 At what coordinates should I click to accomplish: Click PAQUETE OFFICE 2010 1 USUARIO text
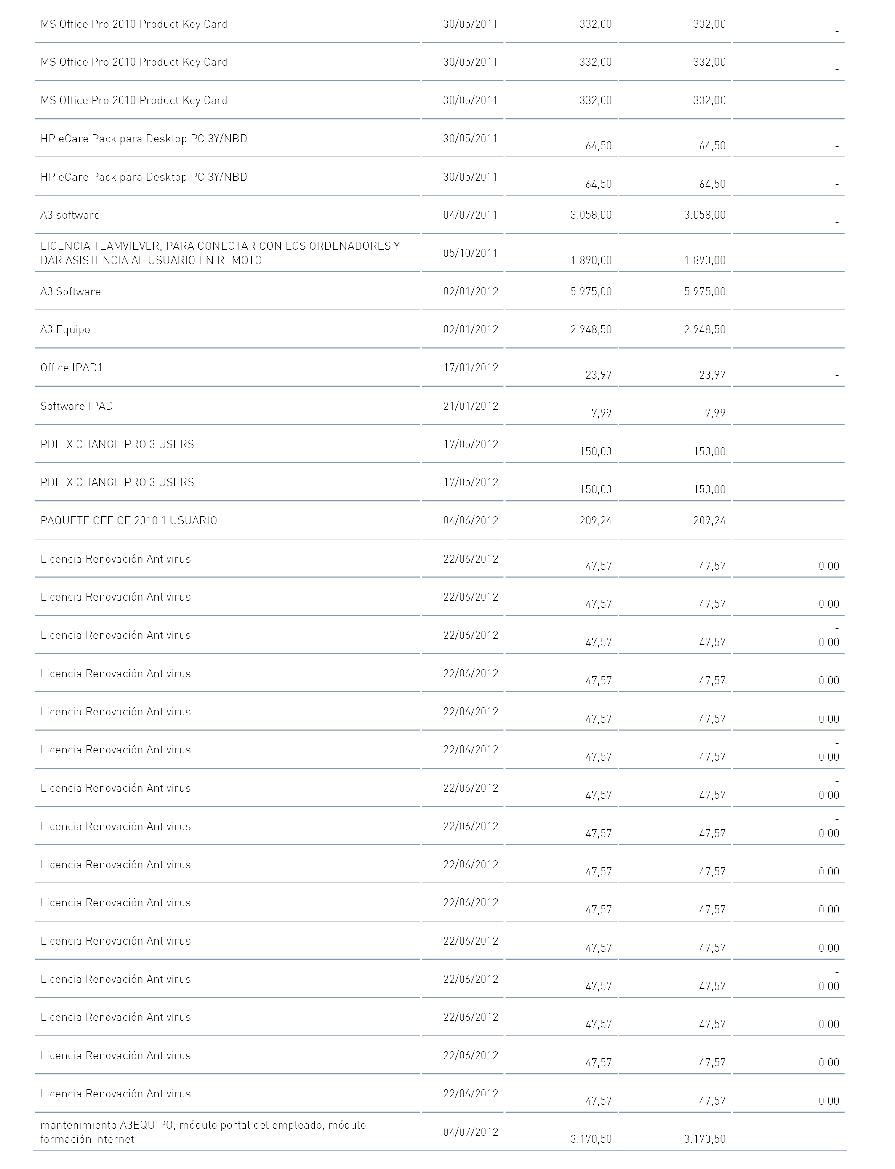[129, 520]
